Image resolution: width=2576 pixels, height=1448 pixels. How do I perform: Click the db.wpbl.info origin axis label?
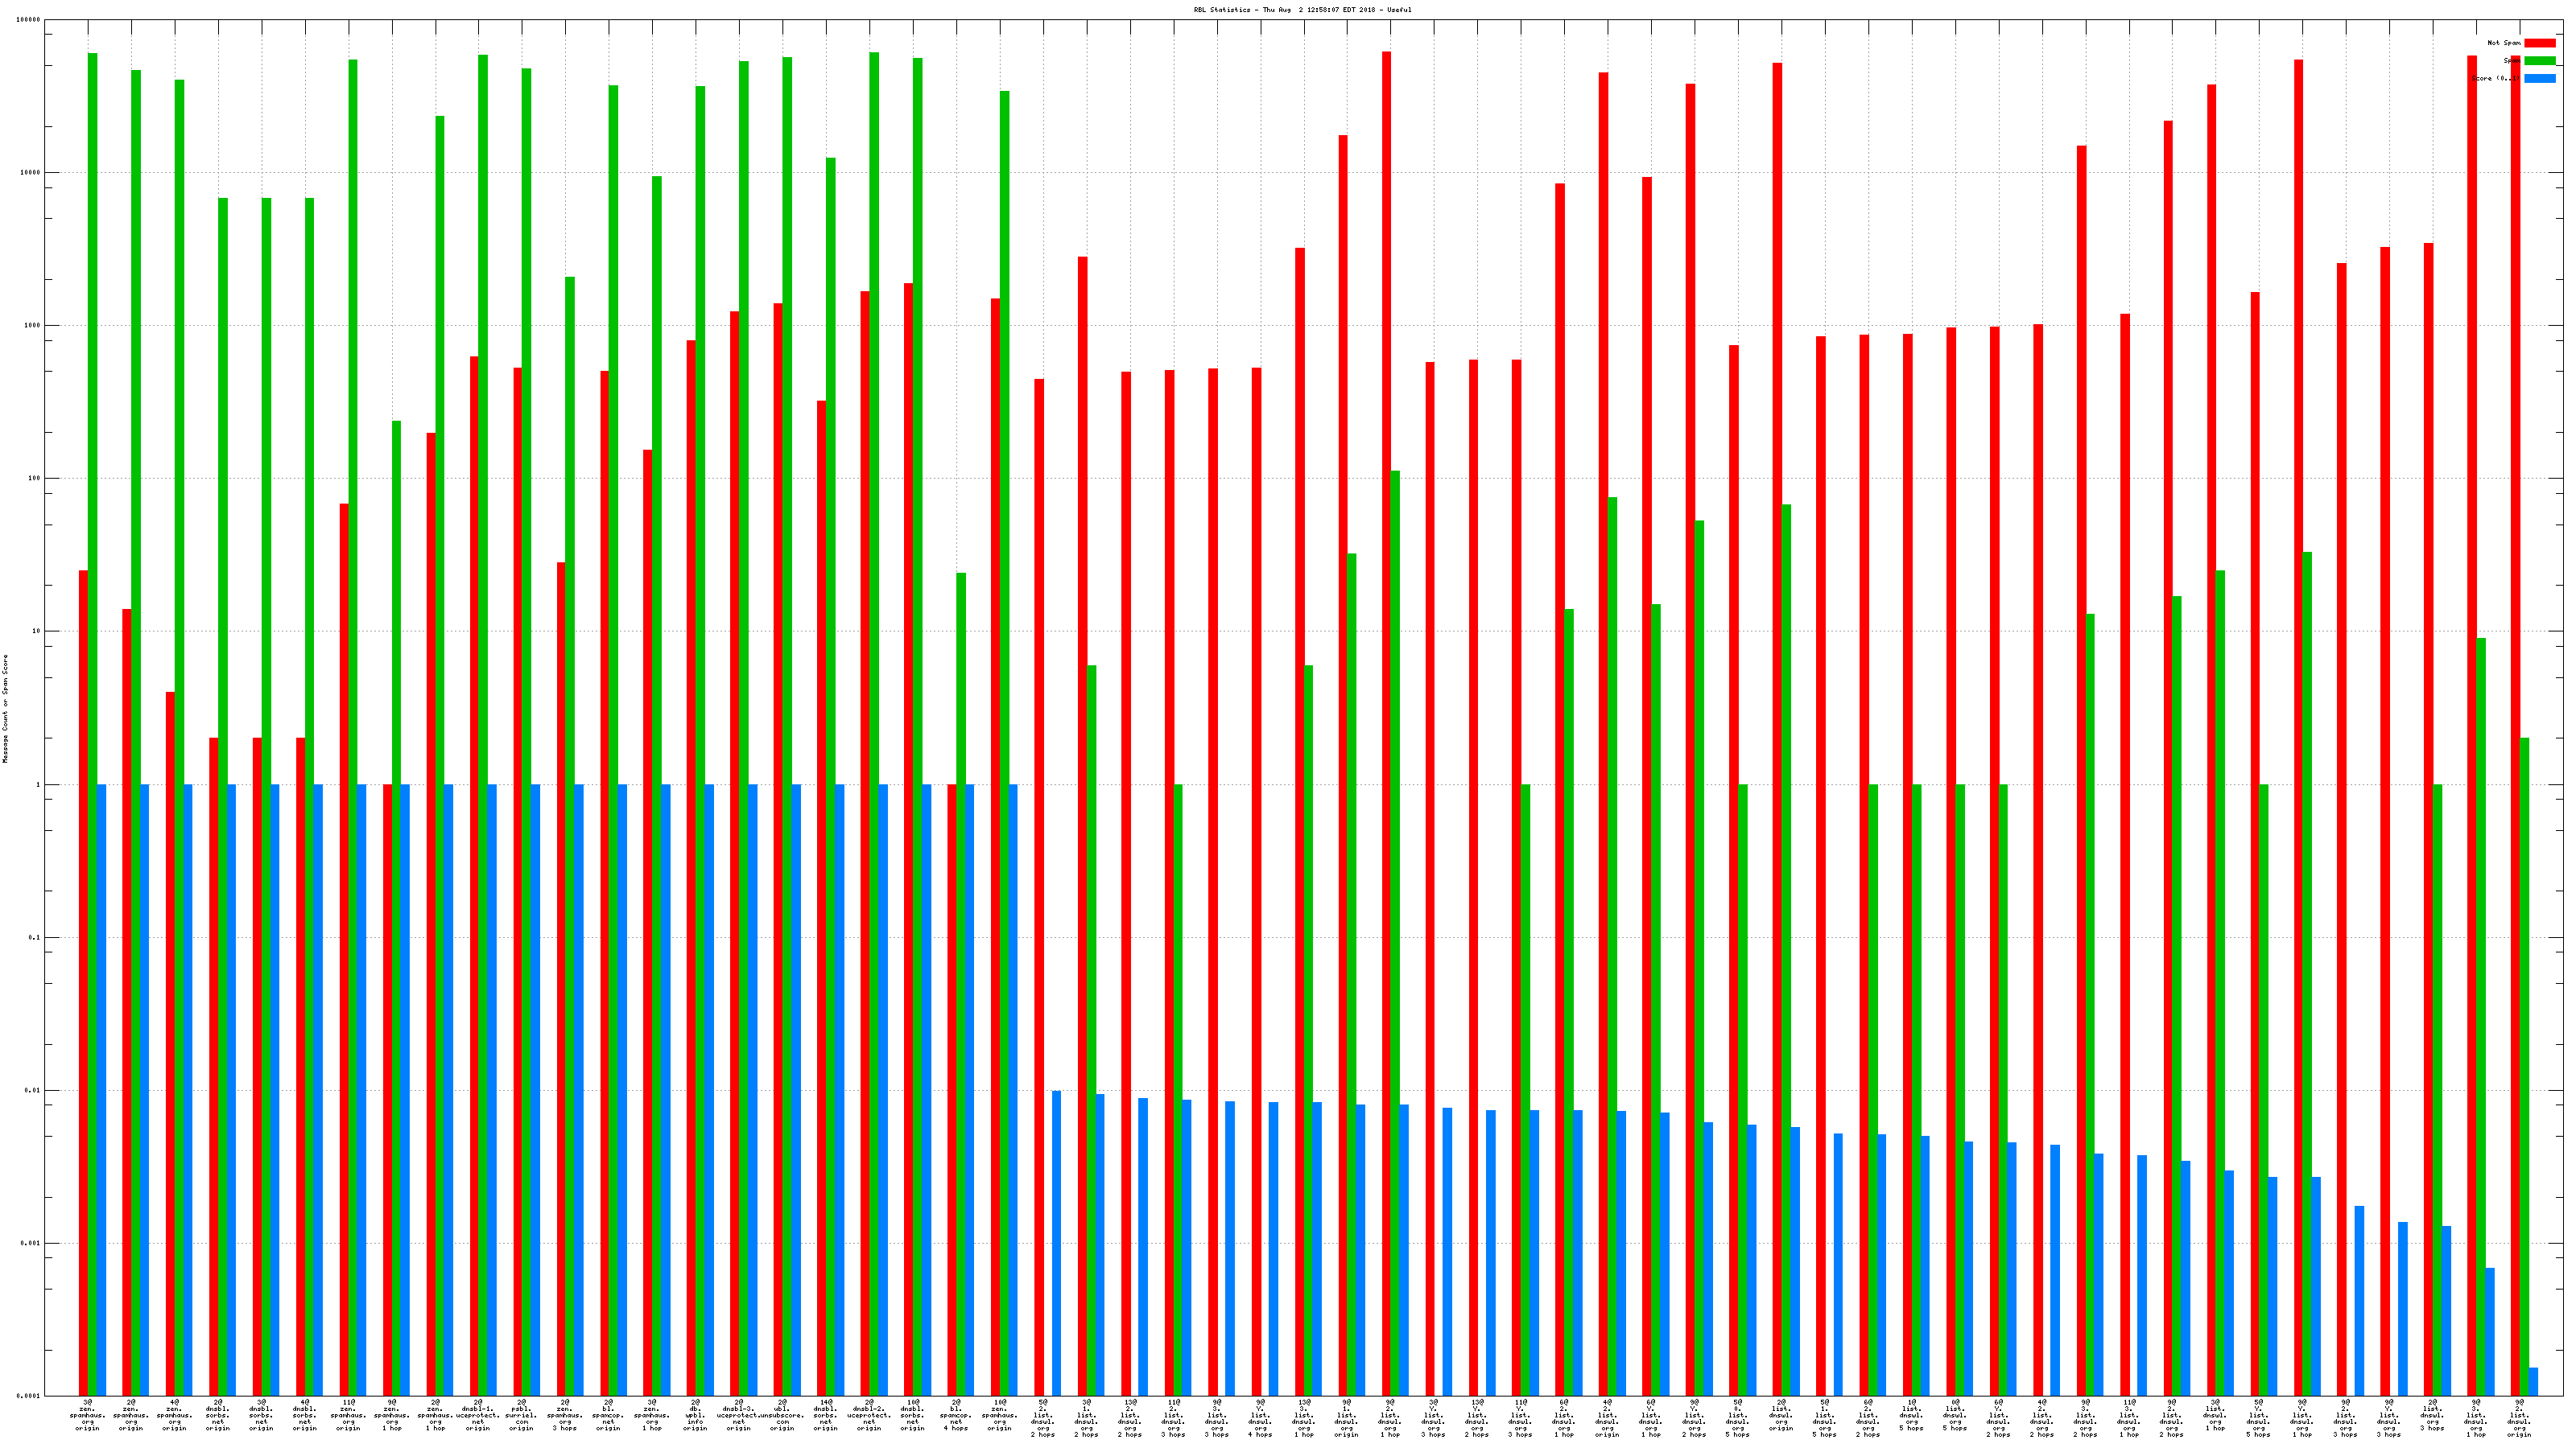[695, 1415]
